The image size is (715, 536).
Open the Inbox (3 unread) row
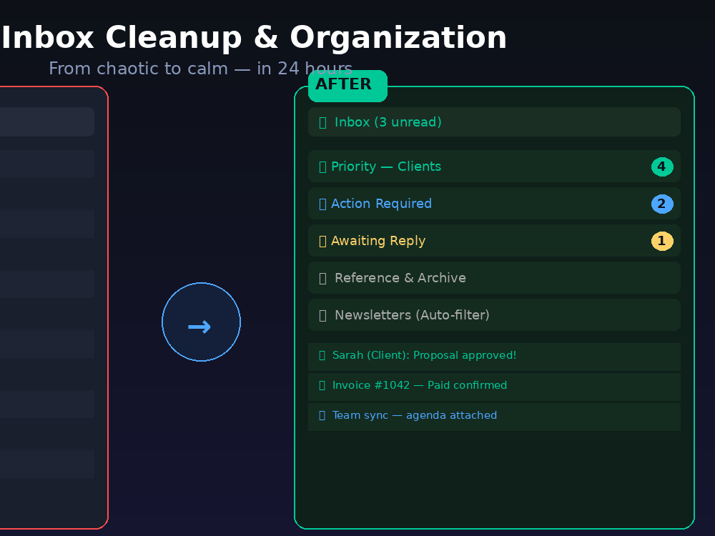494,121
